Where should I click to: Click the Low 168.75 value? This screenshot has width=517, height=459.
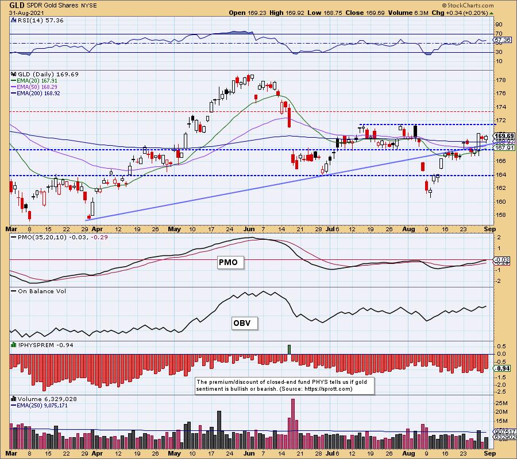325,13
